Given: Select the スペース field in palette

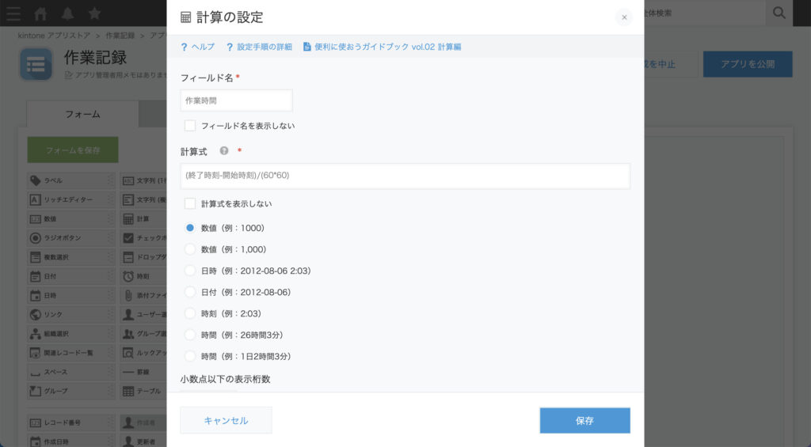Looking at the screenshot, I should coord(71,372).
